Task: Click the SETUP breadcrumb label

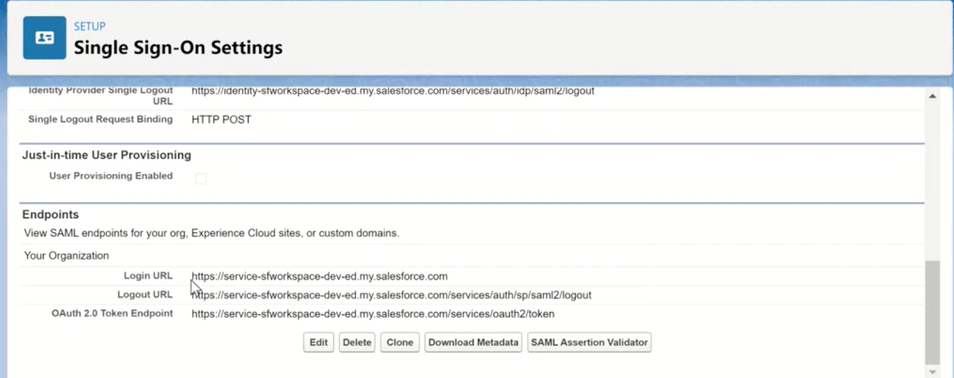Action: click(x=90, y=27)
